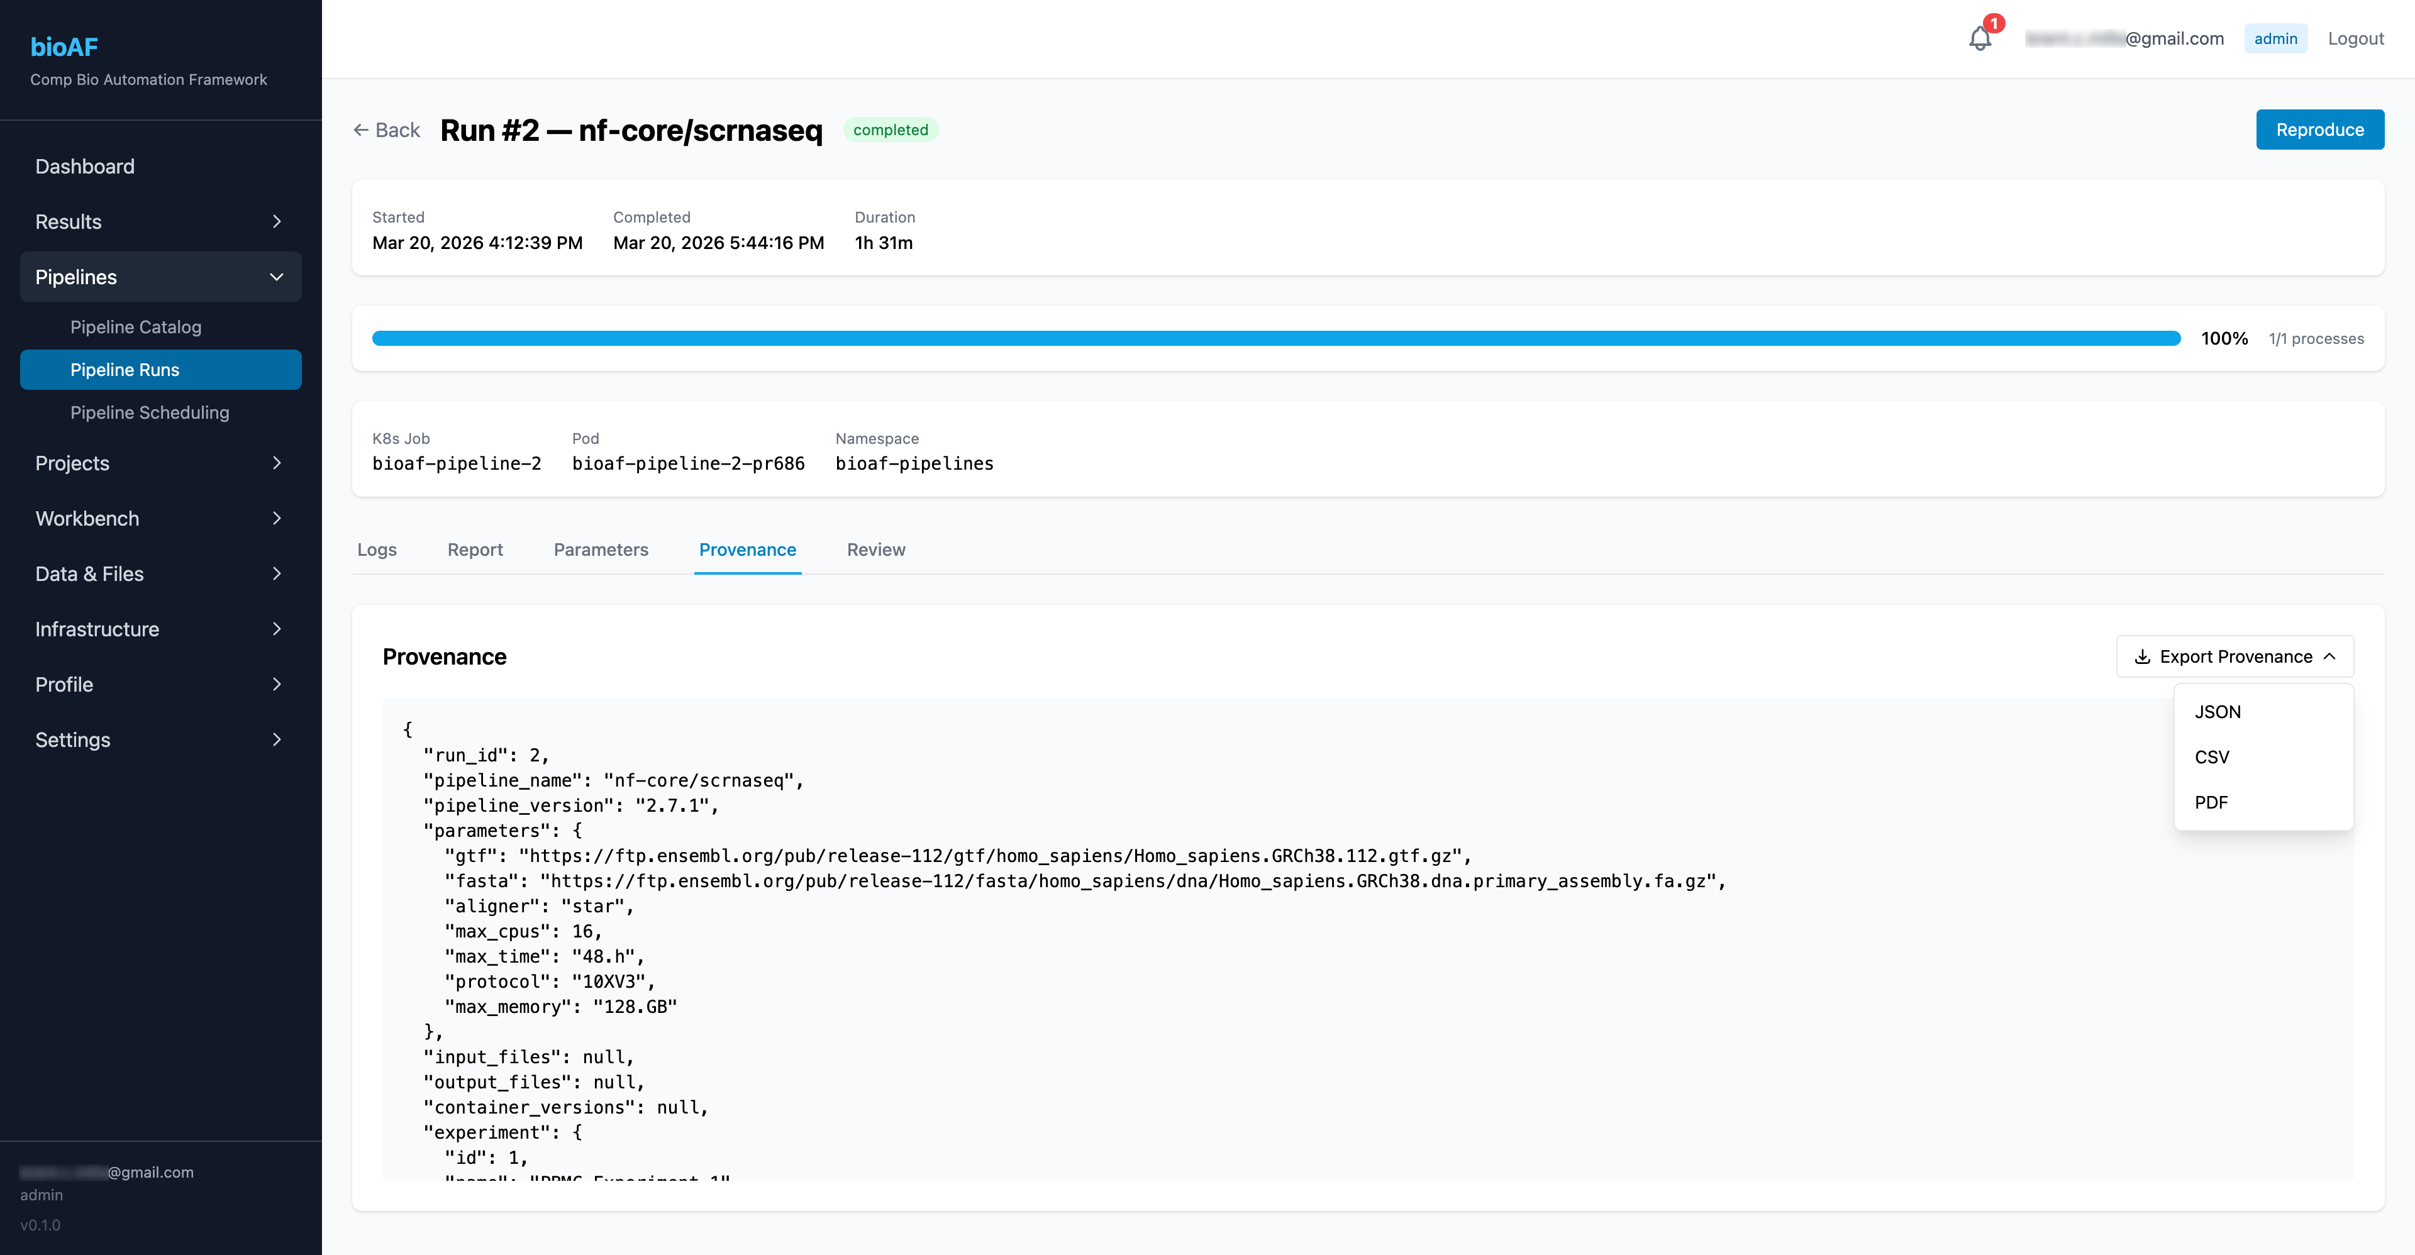Open the Projects section

[160, 463]
